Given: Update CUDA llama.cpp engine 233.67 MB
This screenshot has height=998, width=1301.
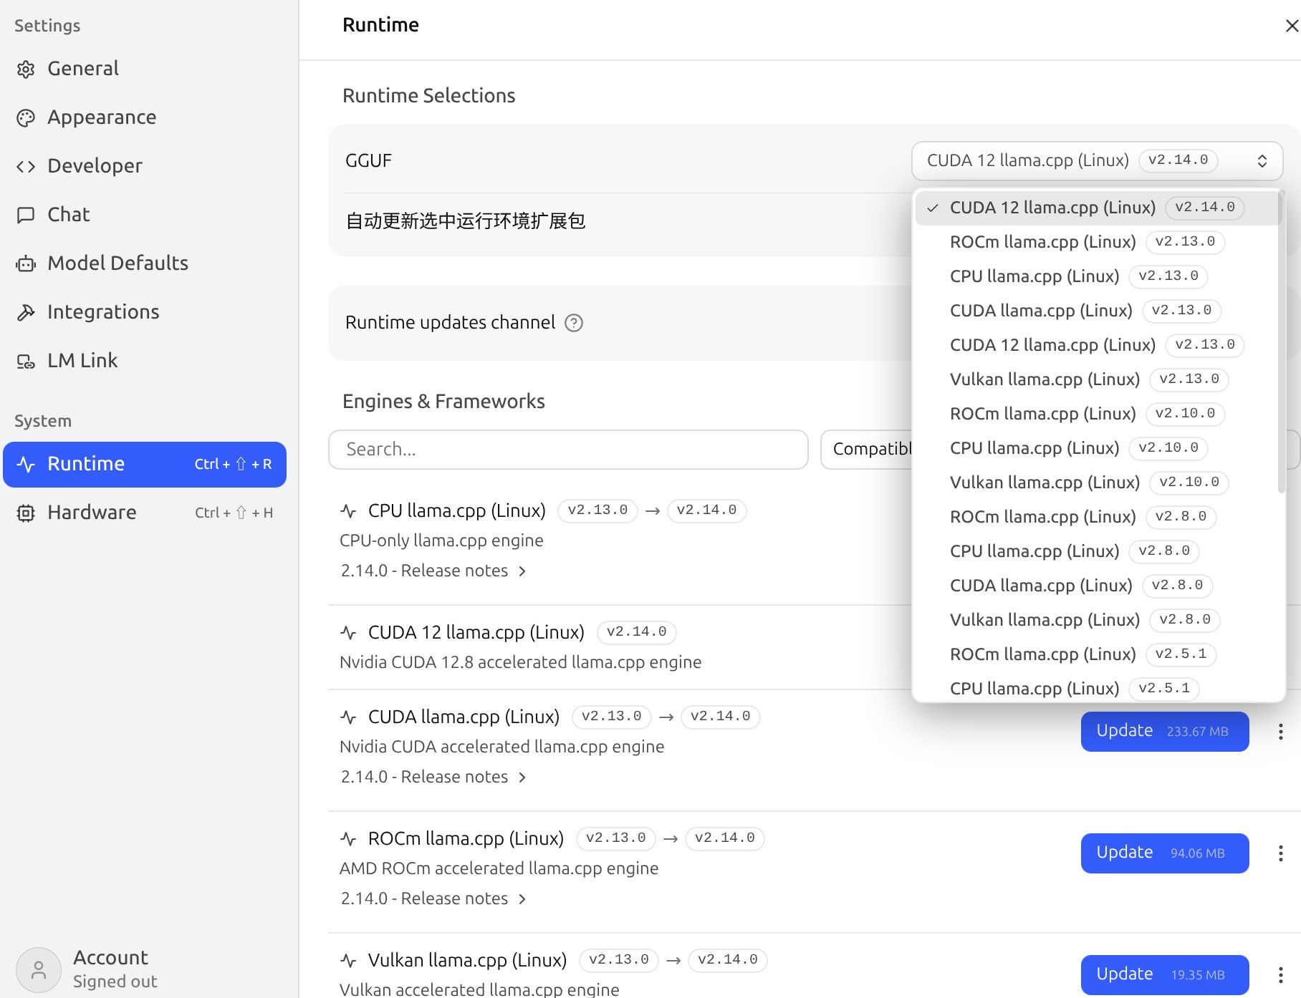Looking at the screenshot, I should [x=1165, y=732].
